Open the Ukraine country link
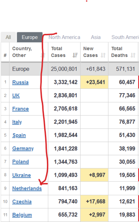This screenshot has width=139, height=222. [x=22, y=175]
